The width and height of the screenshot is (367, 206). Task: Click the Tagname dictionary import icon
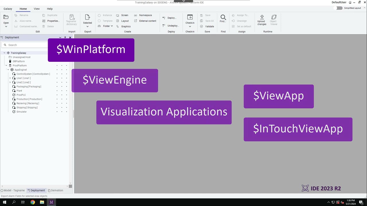pos(72,17)
